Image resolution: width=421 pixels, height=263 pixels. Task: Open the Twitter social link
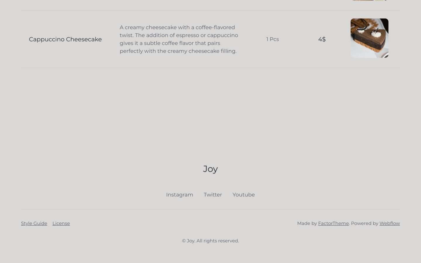click(213, 195)
